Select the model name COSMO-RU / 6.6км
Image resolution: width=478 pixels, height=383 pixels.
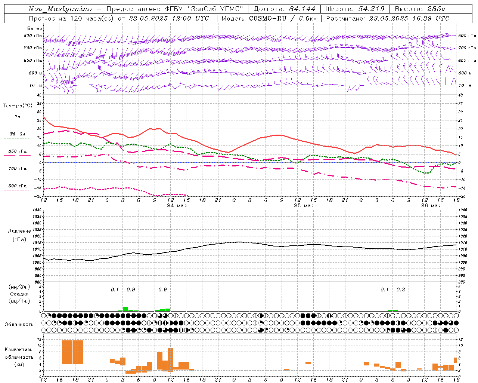coord(283,18)
